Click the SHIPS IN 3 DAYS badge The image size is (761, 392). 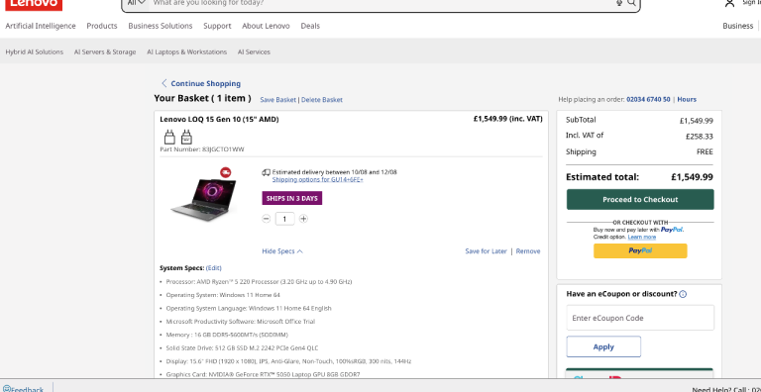point(291,198)
